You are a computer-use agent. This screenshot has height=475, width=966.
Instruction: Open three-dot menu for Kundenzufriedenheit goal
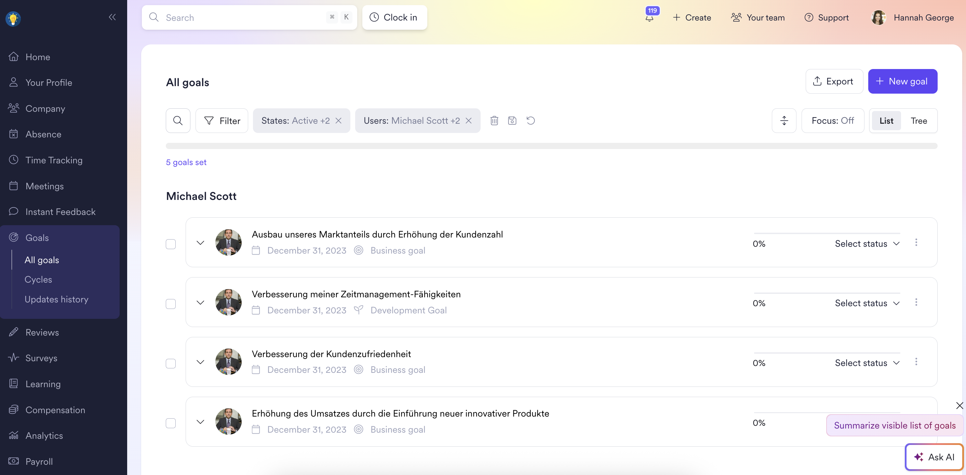pyautogui.click(x=916, y=362)
